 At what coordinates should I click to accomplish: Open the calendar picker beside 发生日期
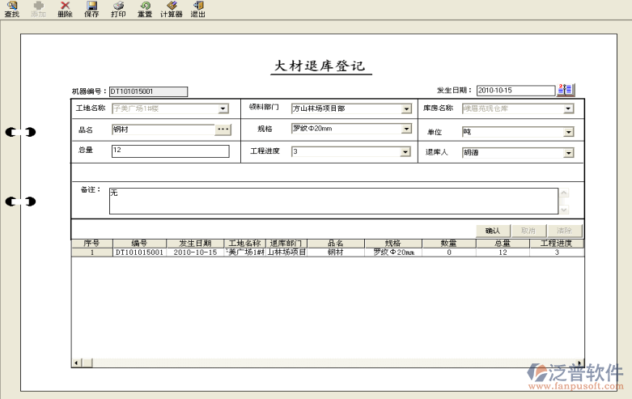click(x=566, y=91)
